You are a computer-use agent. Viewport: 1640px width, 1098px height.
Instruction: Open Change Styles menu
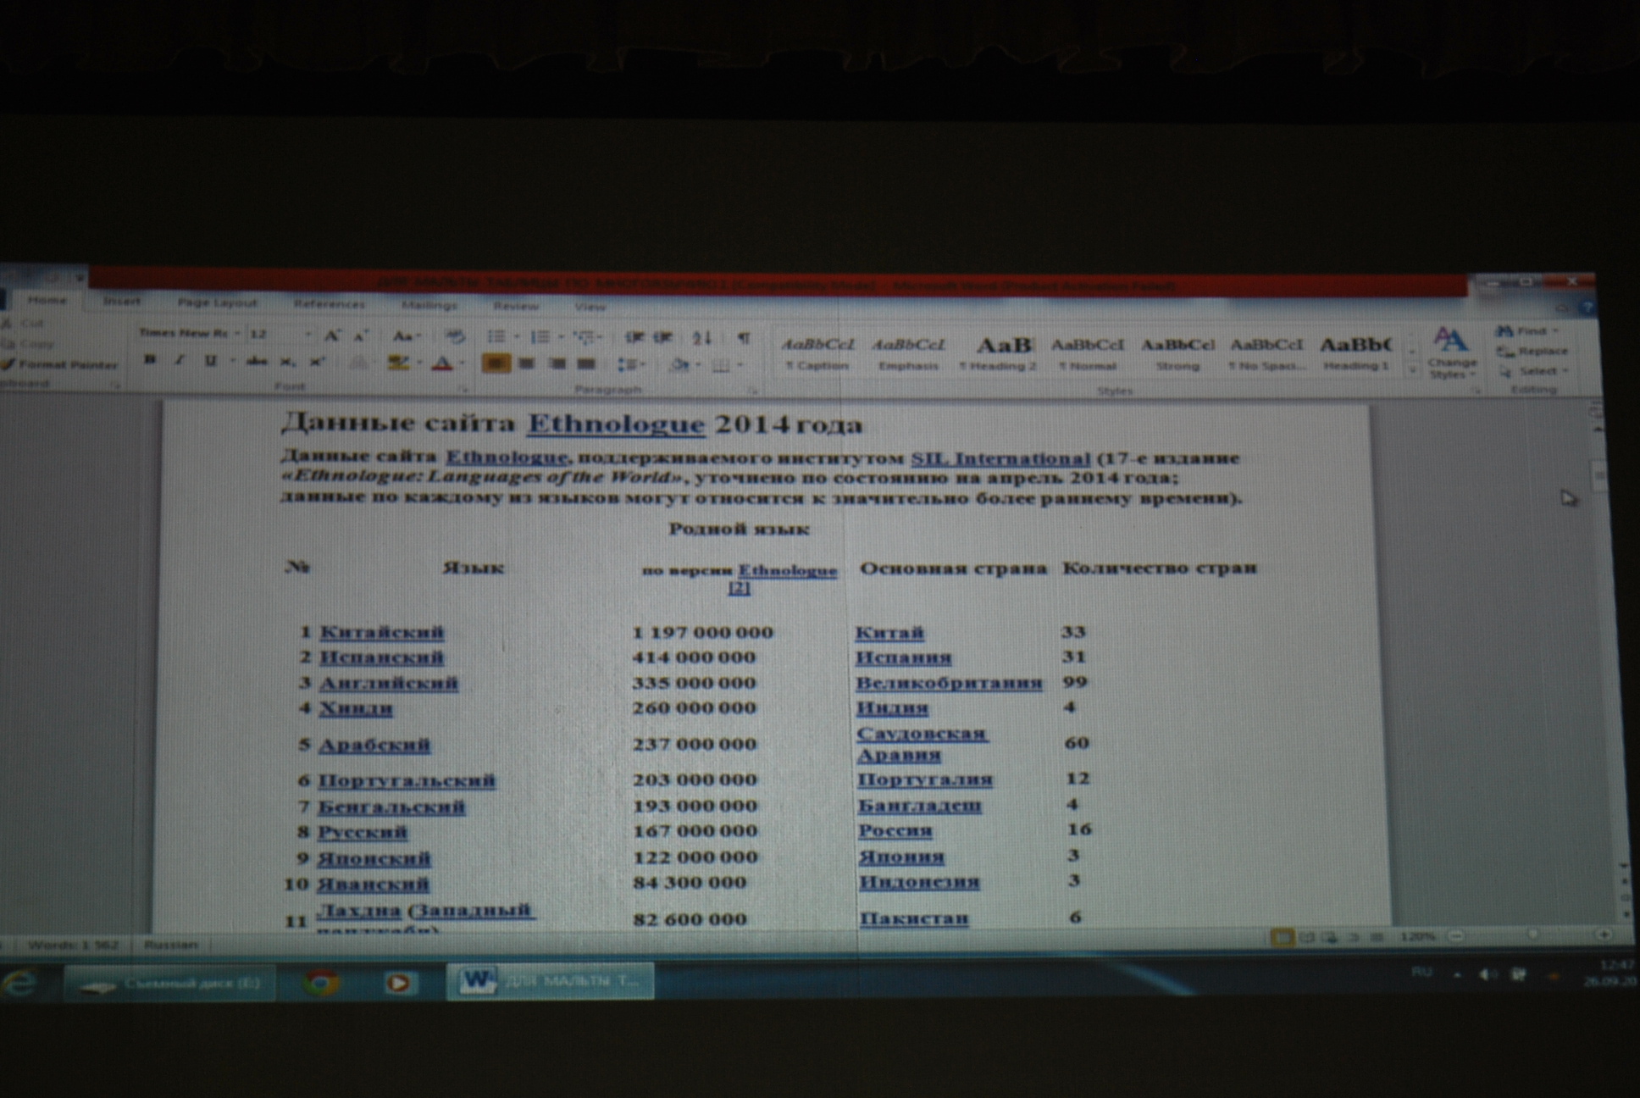pyautogui.click(x=1452, y=353)
